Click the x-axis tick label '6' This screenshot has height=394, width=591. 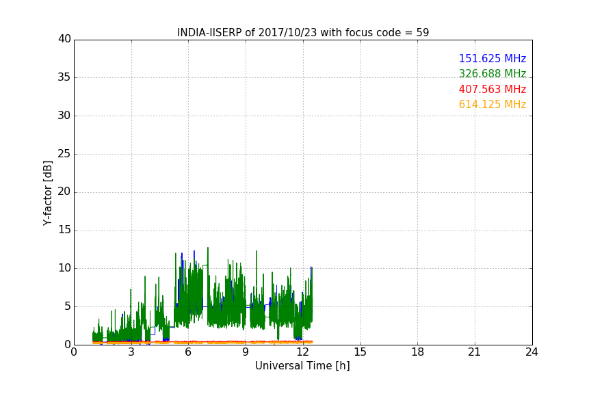[188, 352]
